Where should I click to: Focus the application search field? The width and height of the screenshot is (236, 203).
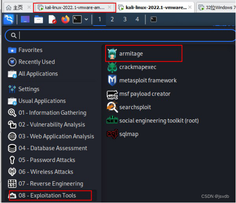click(121, 35)
